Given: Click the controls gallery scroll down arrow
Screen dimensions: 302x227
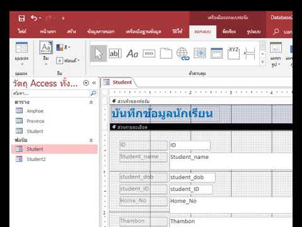Looking at the screenshot, I should click(x=263, y=54).
